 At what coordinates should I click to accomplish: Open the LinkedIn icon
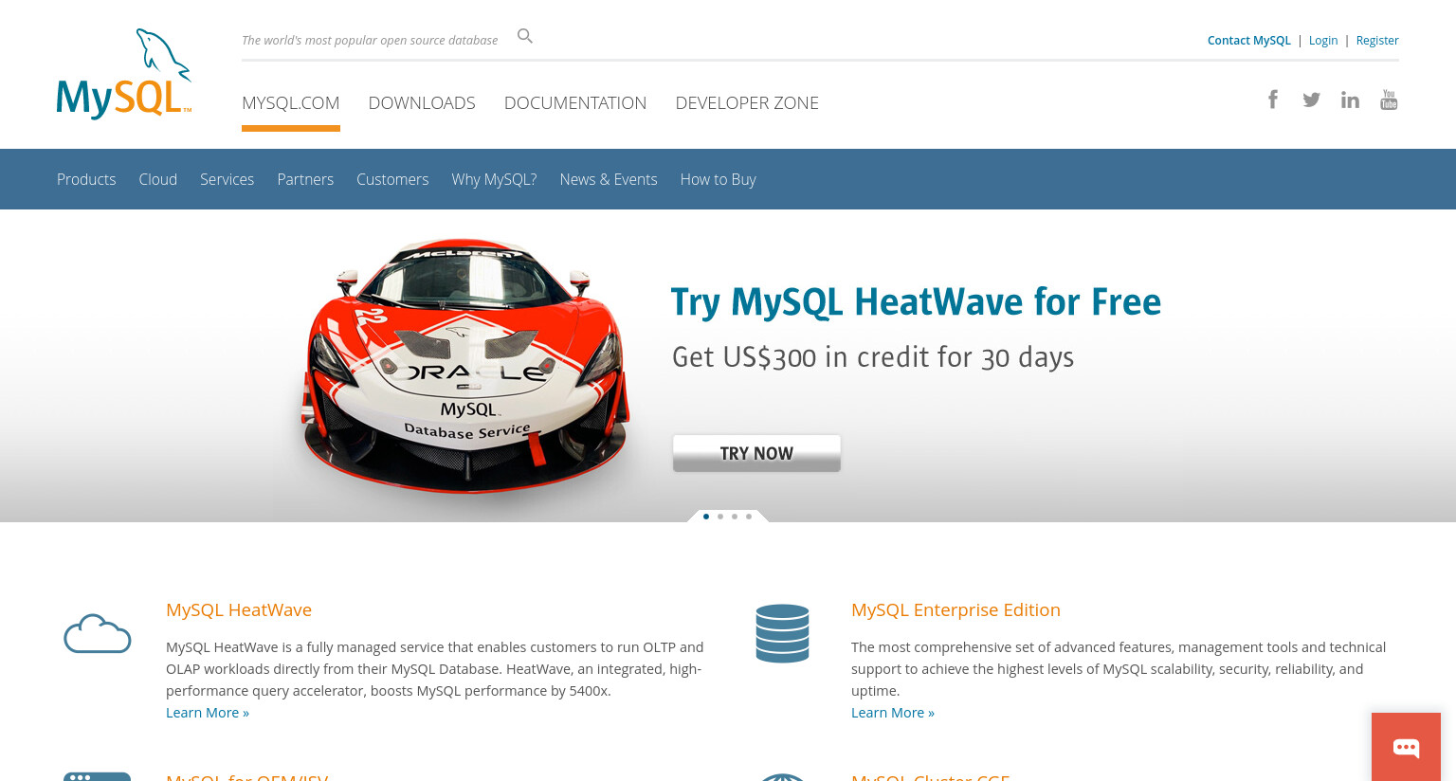click(1350, 100)
